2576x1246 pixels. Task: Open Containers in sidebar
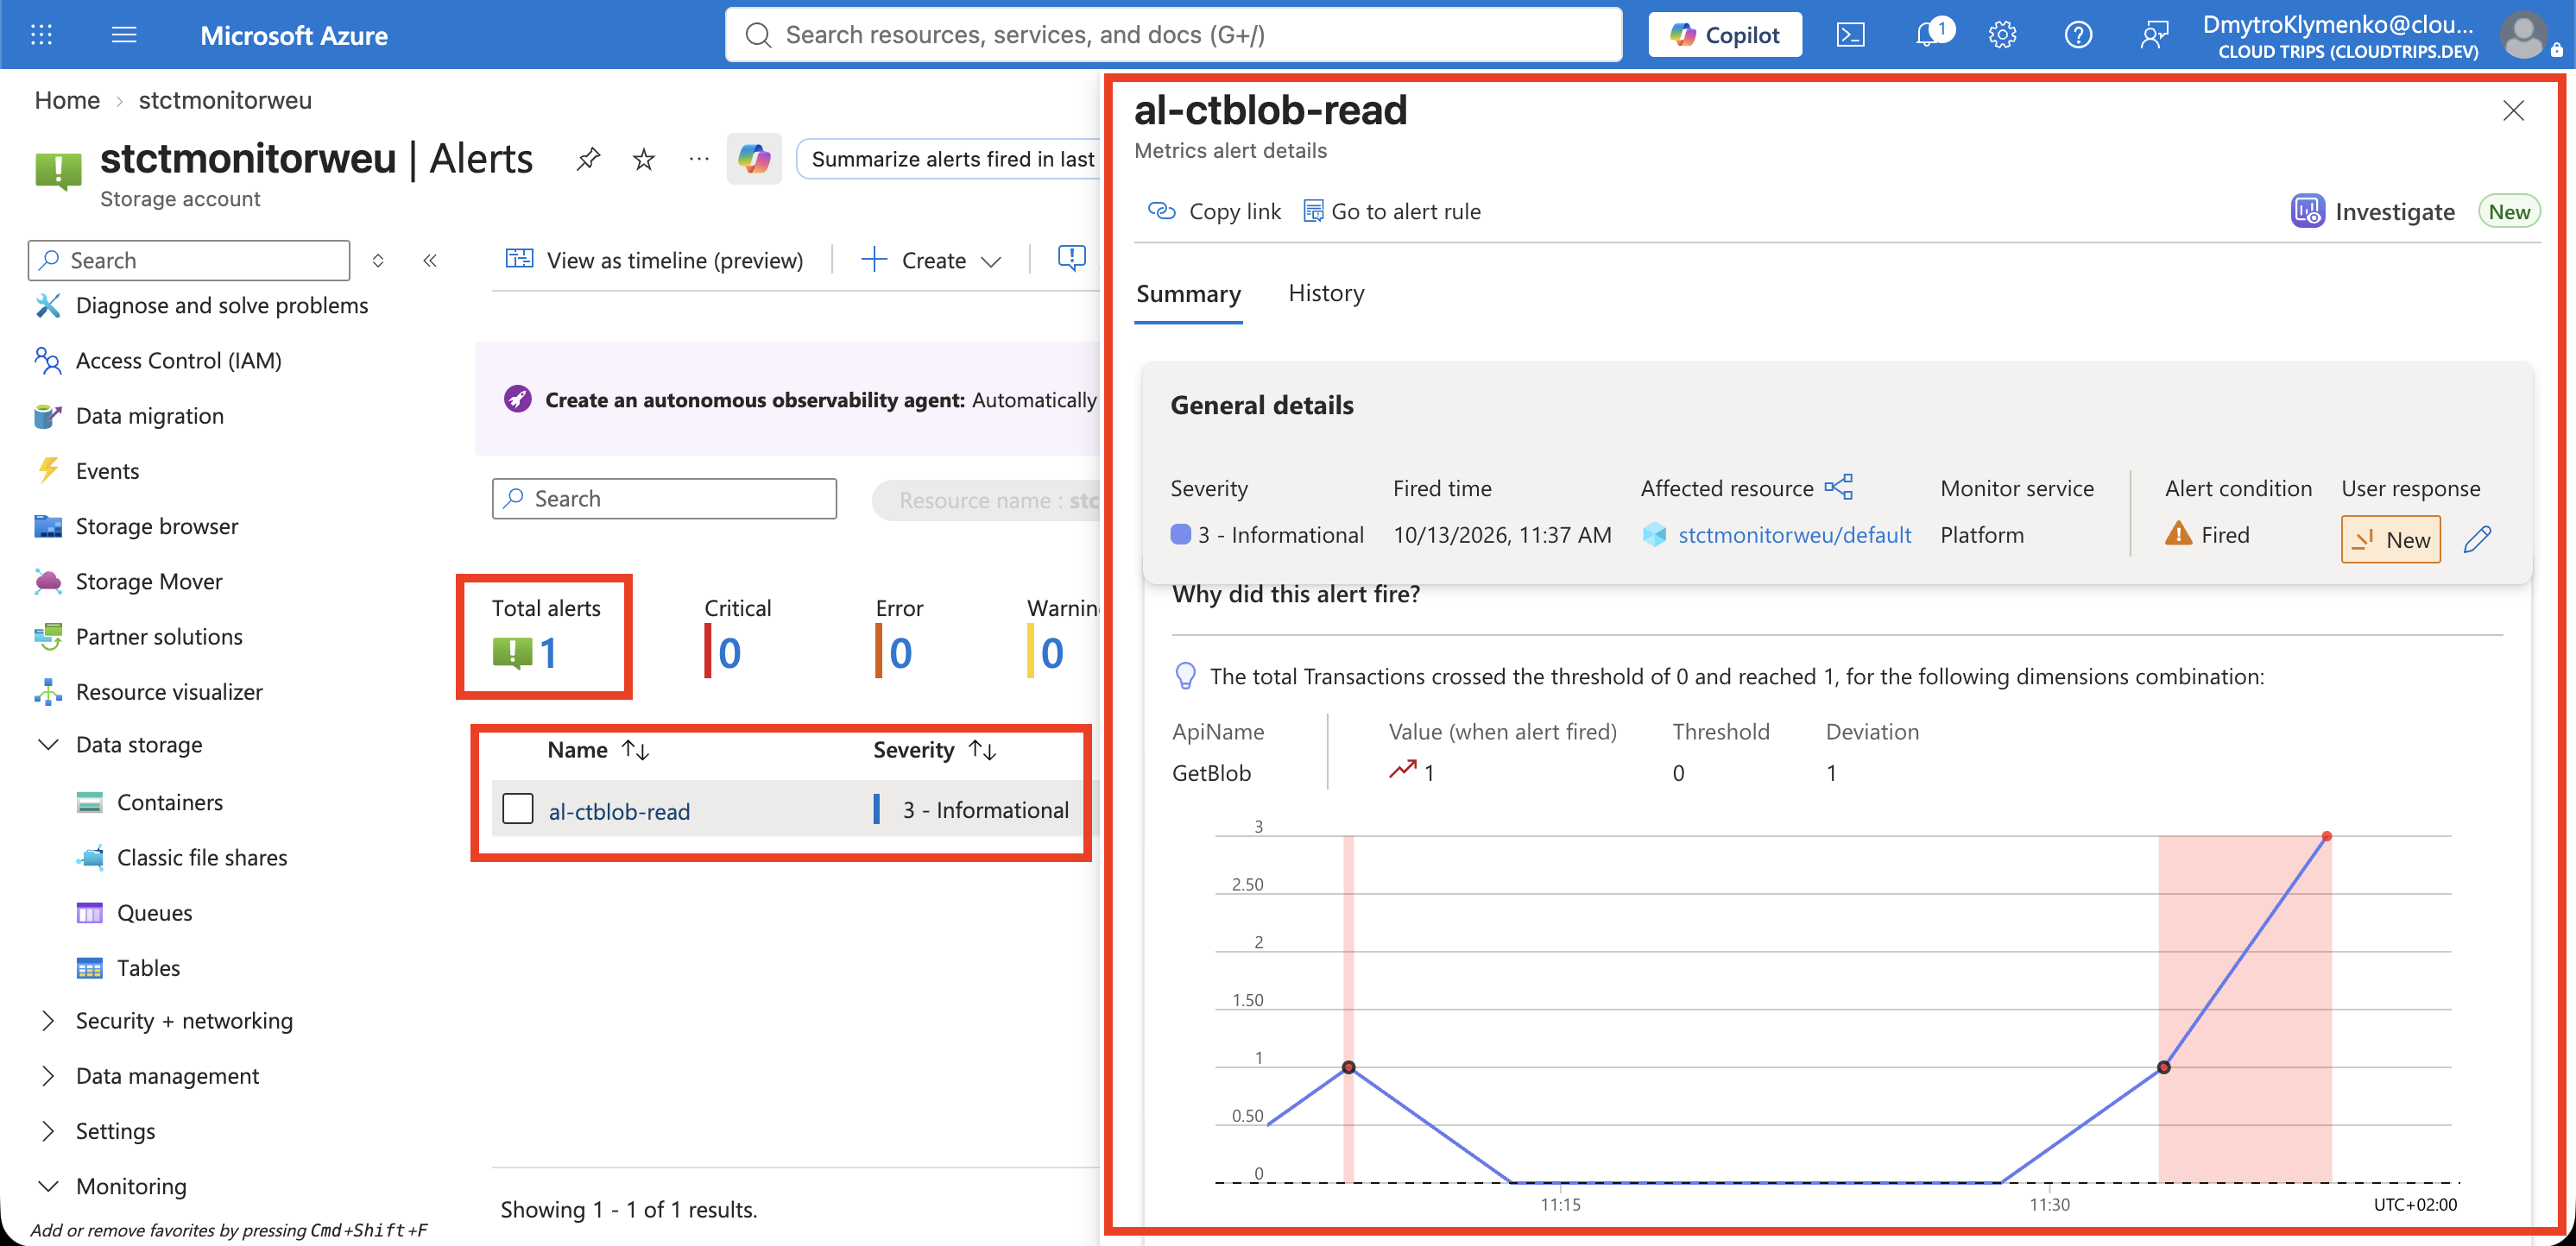(x=170, y=802)
